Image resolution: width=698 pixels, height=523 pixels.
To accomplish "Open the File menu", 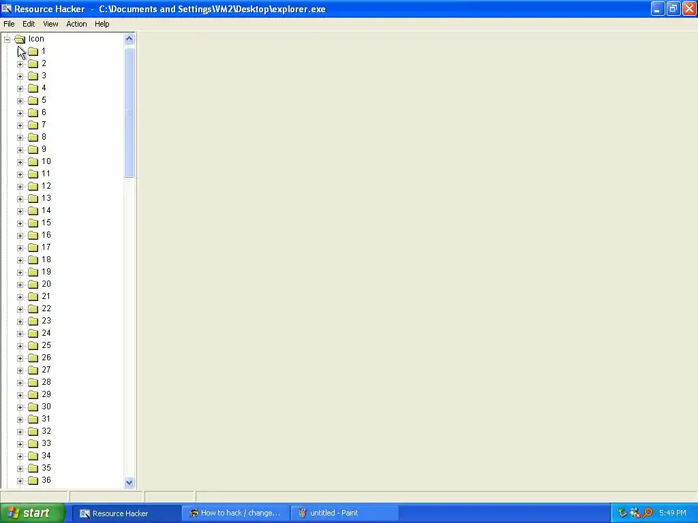I will pos(9,24).
